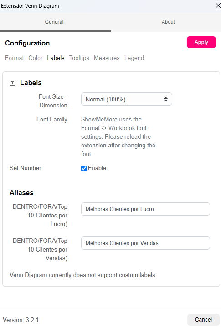Open the Format configuration section

click(x=15, y=58)
